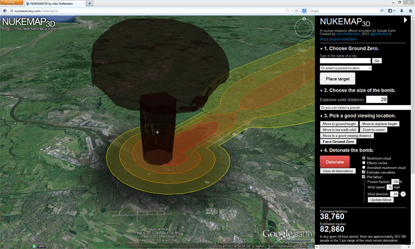This screenshot has height=249, width=415.
Task: Click the magnifier icon in Google search box
Action: pyautogui.click(x=382, y=11)
